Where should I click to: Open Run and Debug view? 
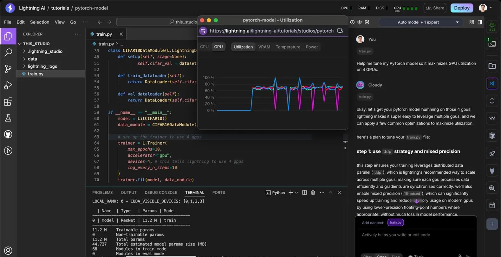click(x=8, y=85)
